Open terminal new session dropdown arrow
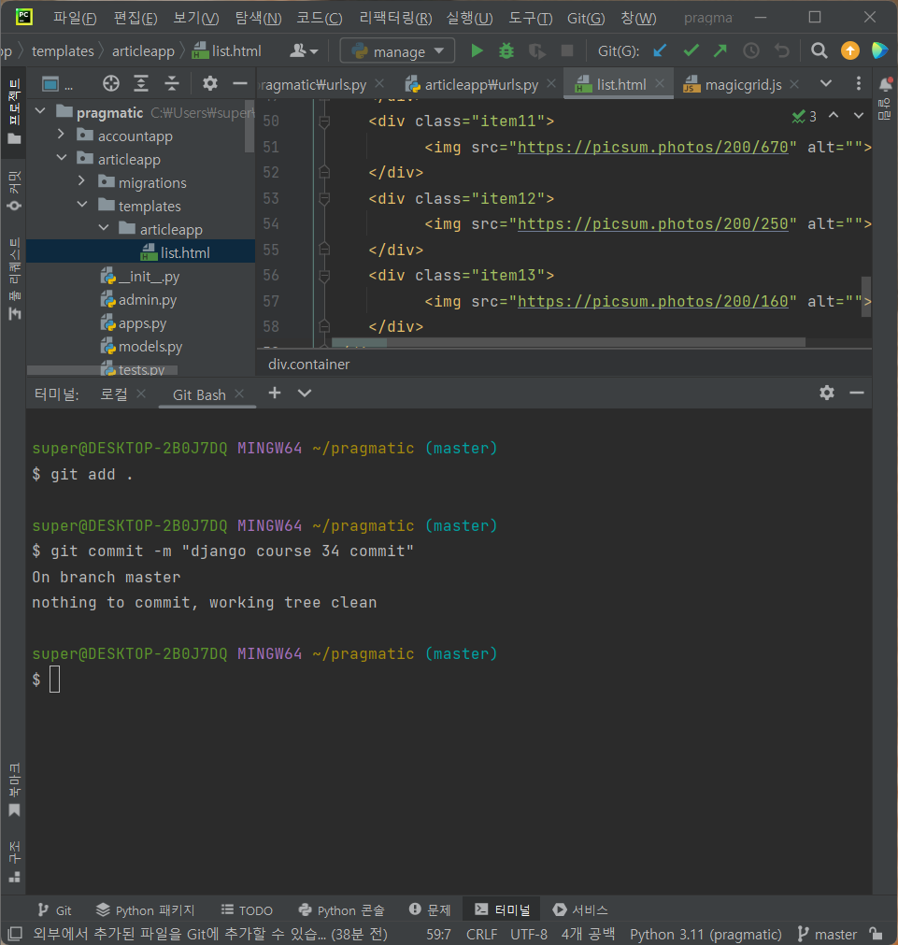The height and width of the screenshot is (945, 898). (x=305, y=394)
